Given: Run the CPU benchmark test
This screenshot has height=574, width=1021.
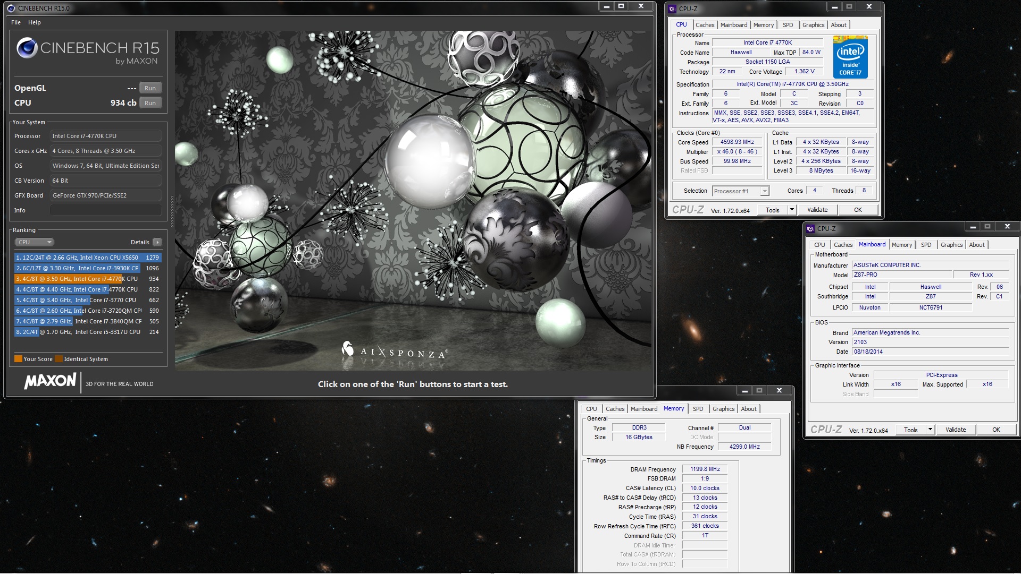Looking at the screenshot, I should coord(150,103).
